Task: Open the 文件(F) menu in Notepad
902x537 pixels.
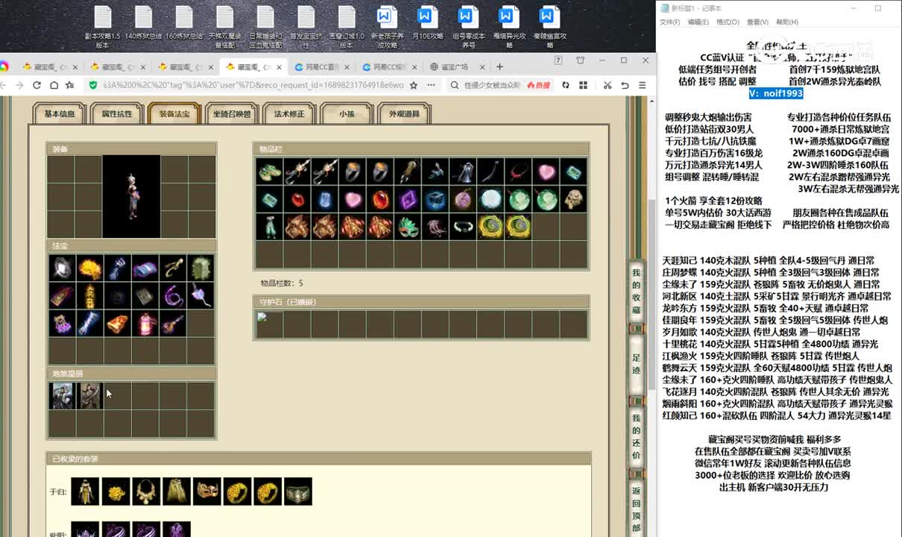Action: tap(669, 22)
